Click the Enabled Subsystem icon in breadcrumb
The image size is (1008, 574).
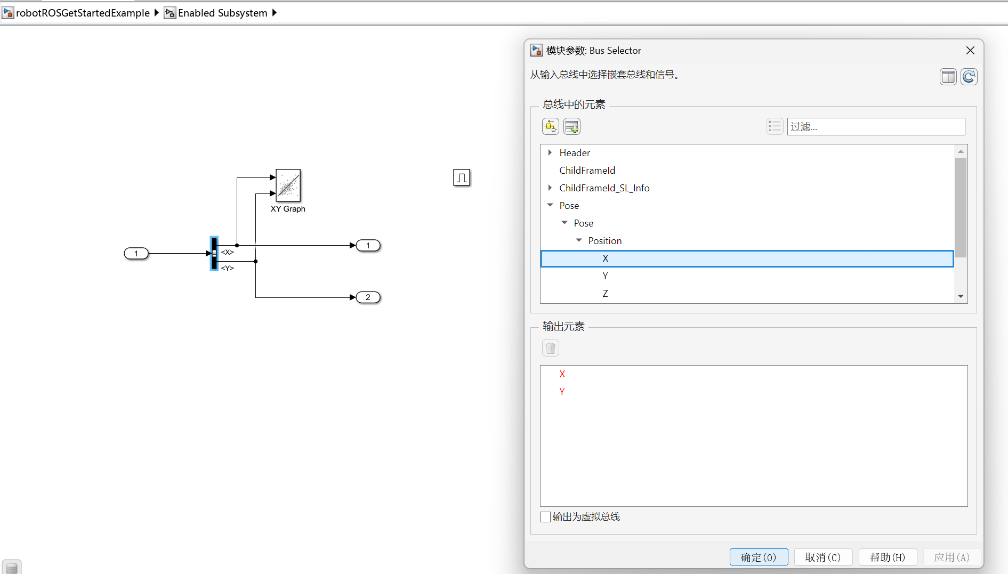tap(170, 13)
